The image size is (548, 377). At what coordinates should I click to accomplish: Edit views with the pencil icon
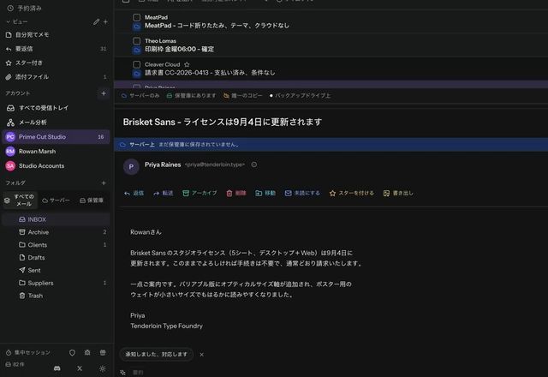[96, 21]
